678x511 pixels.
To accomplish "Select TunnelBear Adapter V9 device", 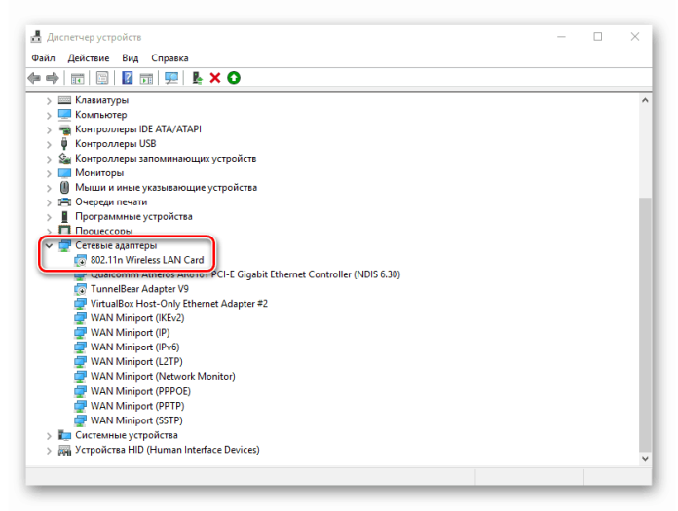I will pos(139,289).
